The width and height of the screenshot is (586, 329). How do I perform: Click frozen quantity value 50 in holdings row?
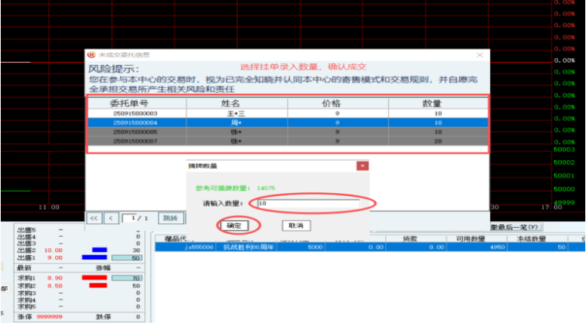coord(561,248)
